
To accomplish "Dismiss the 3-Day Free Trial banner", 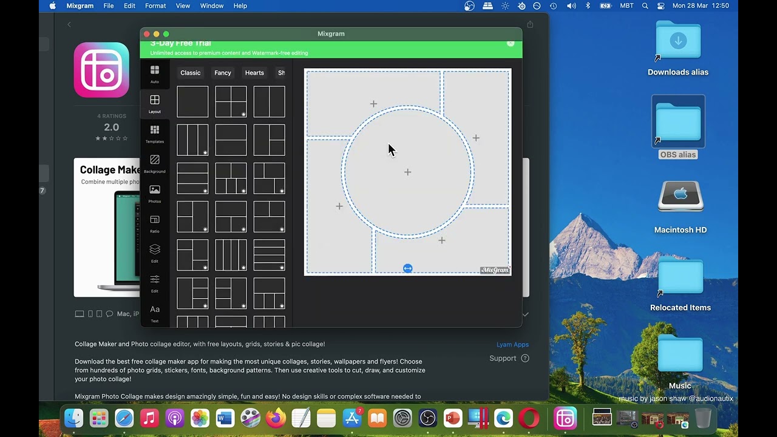I will [x=511, y=43].
